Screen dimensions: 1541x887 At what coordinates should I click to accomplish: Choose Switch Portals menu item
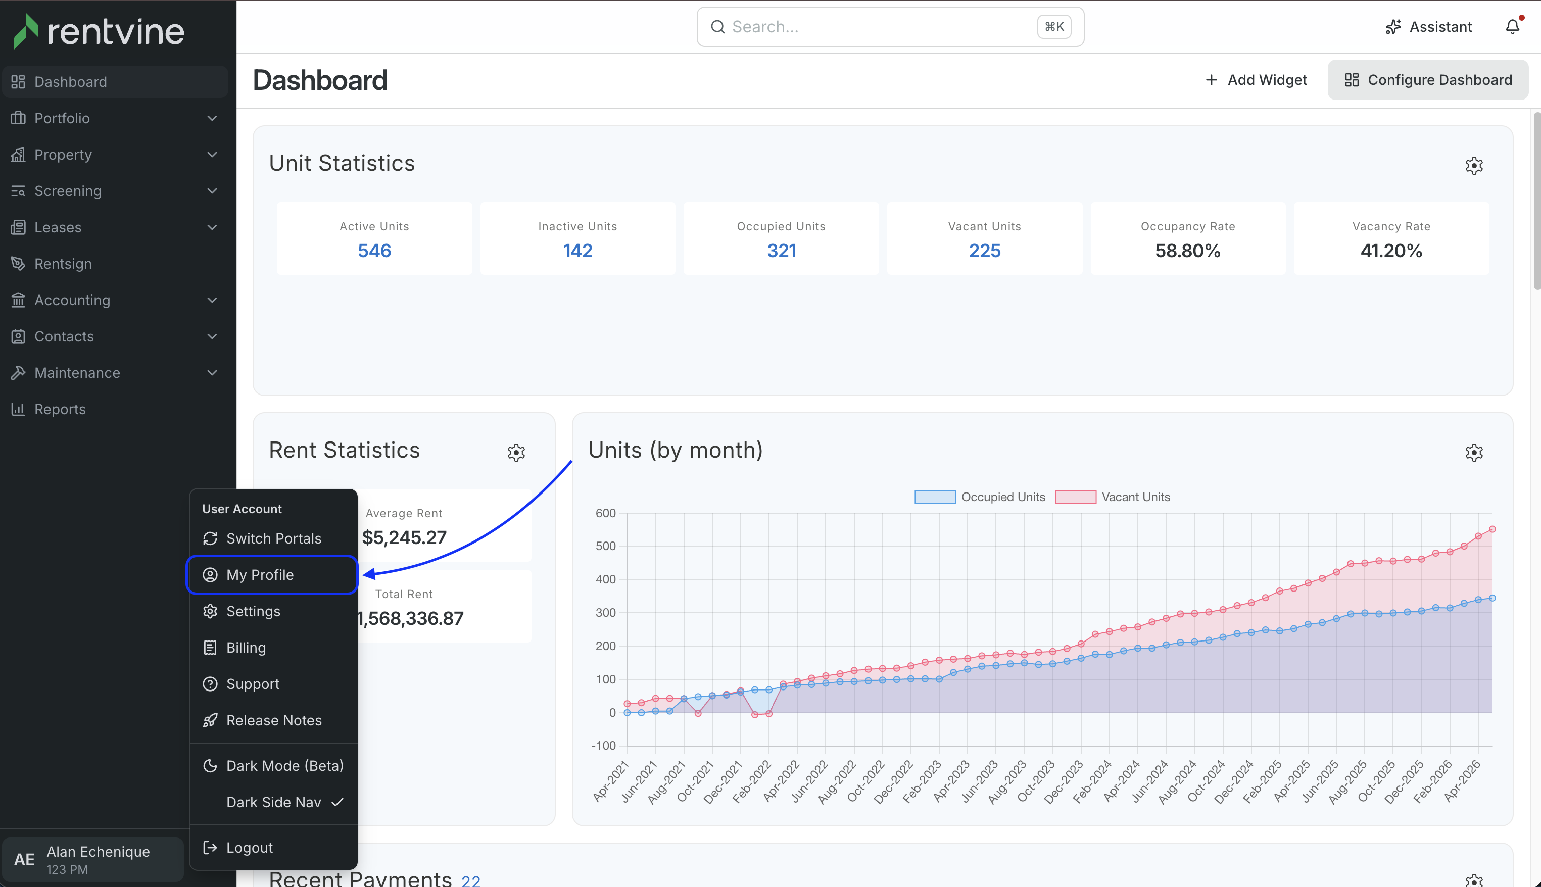(273, 538)
